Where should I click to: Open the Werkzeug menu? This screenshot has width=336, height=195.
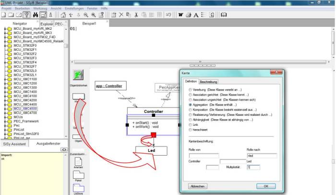pos(40,9)
